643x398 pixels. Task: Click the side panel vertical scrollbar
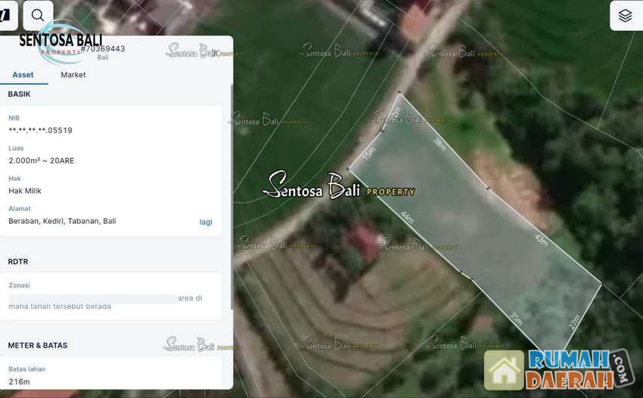[x=231, y=197]
